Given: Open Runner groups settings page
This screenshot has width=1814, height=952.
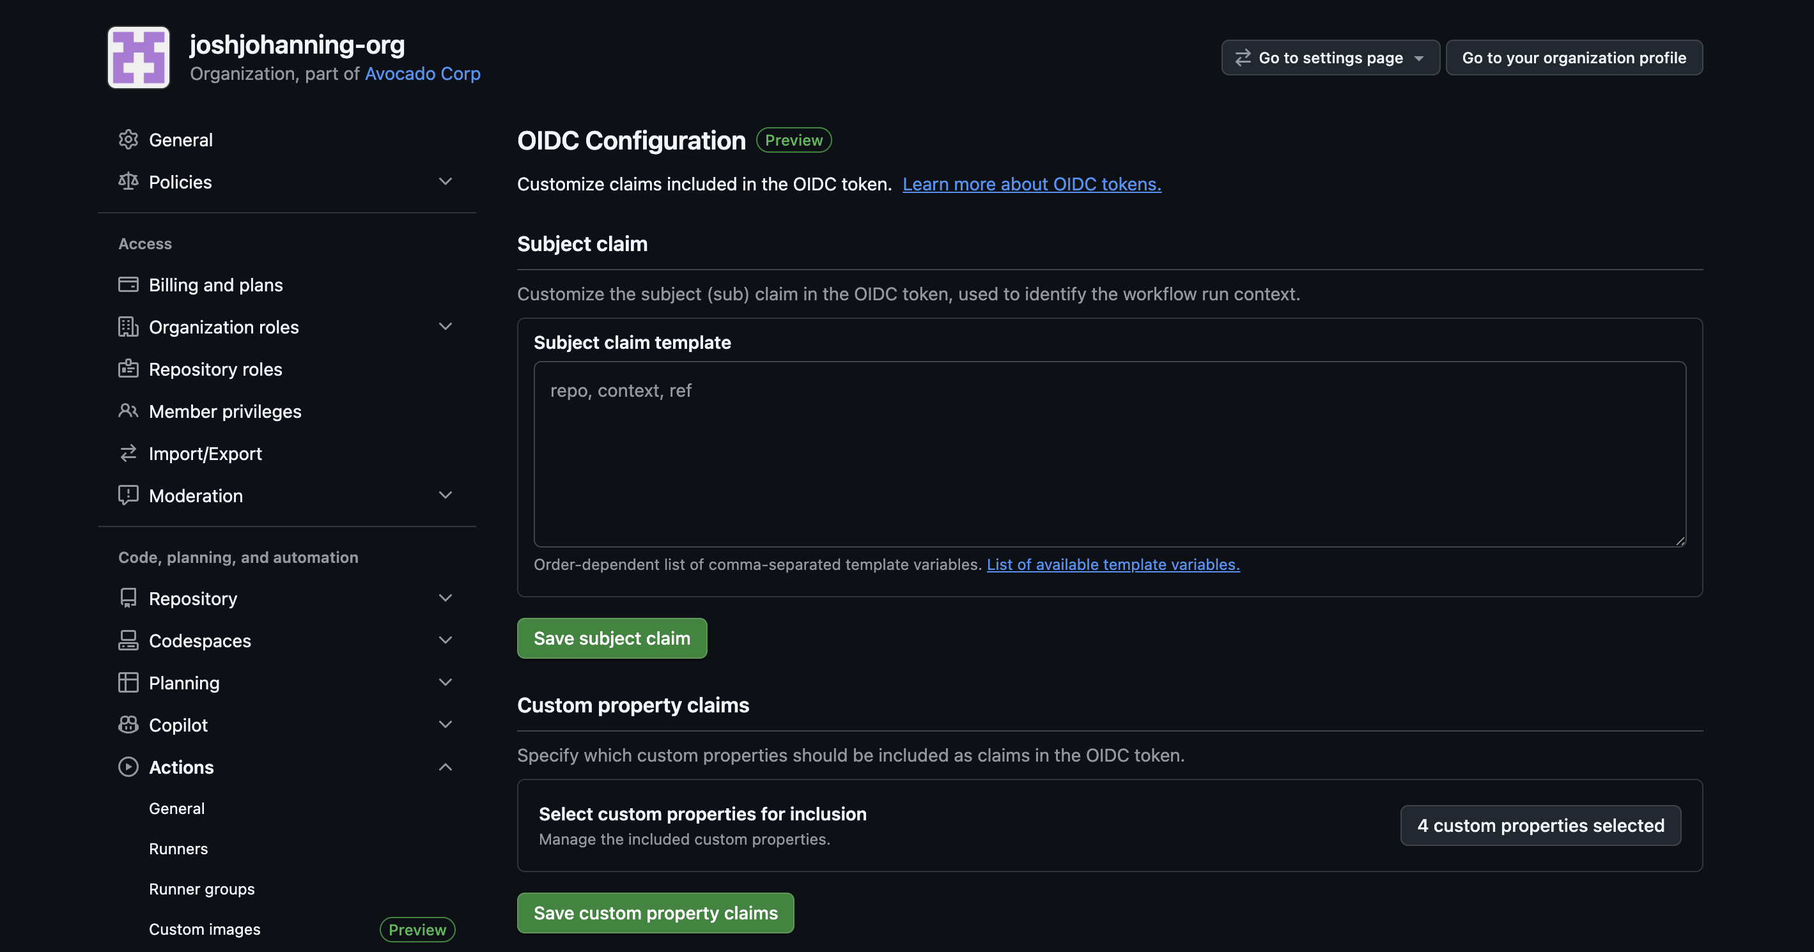Looking at the screenshot, I should click(201, 889).
